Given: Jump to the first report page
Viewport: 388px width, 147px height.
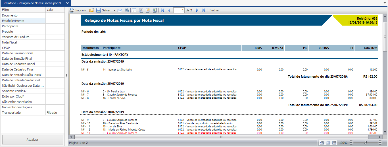Looking at the screenshot, I should [162, 10].
